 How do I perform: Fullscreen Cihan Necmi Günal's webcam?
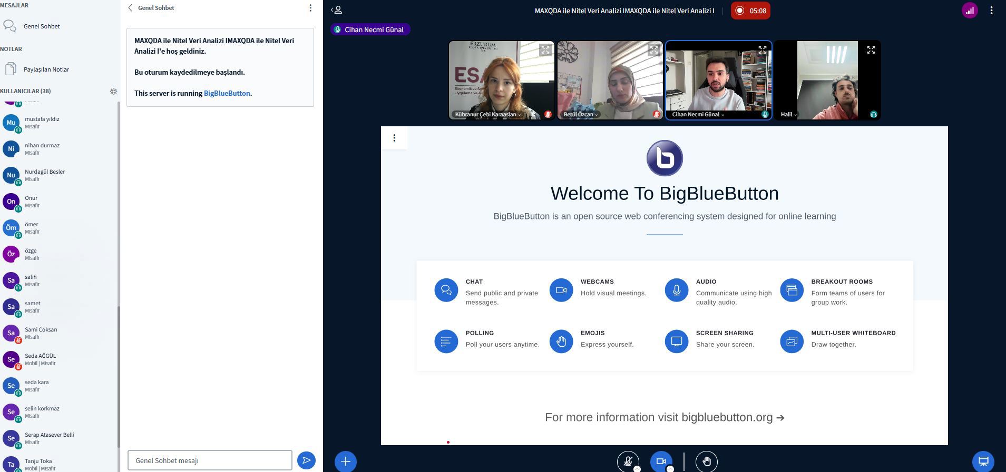coord(762,50)
